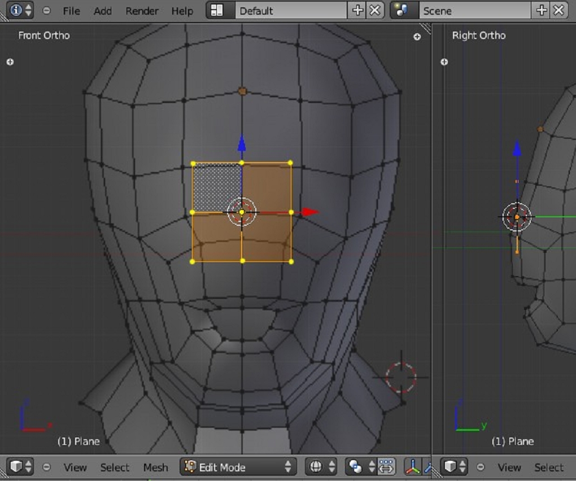Image resolution: width=576 pixels, height=481 pixels.
Task: Open the Add menu
Action: pyautogui.click(x=102, y=11)
